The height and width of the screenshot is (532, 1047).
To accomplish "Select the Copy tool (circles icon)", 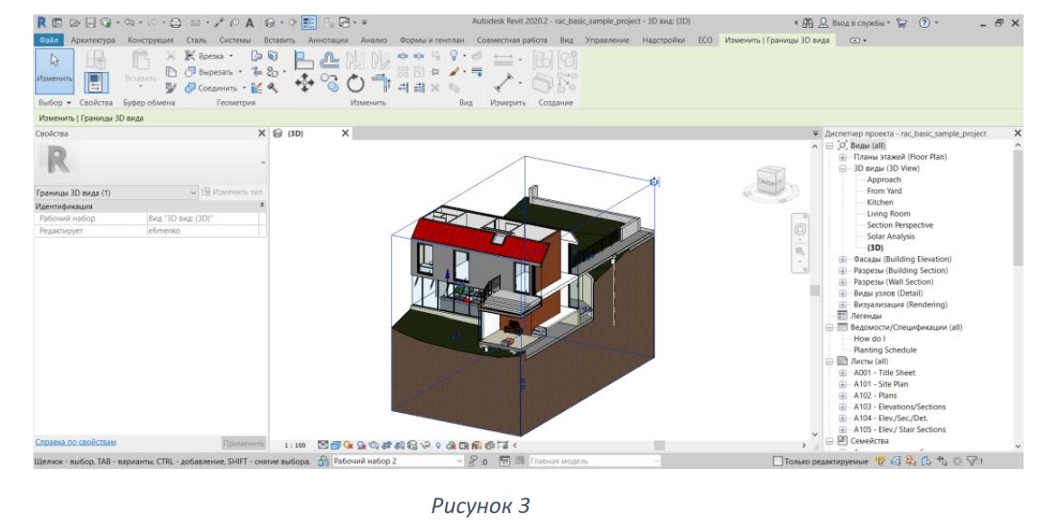I will (329, 83).
